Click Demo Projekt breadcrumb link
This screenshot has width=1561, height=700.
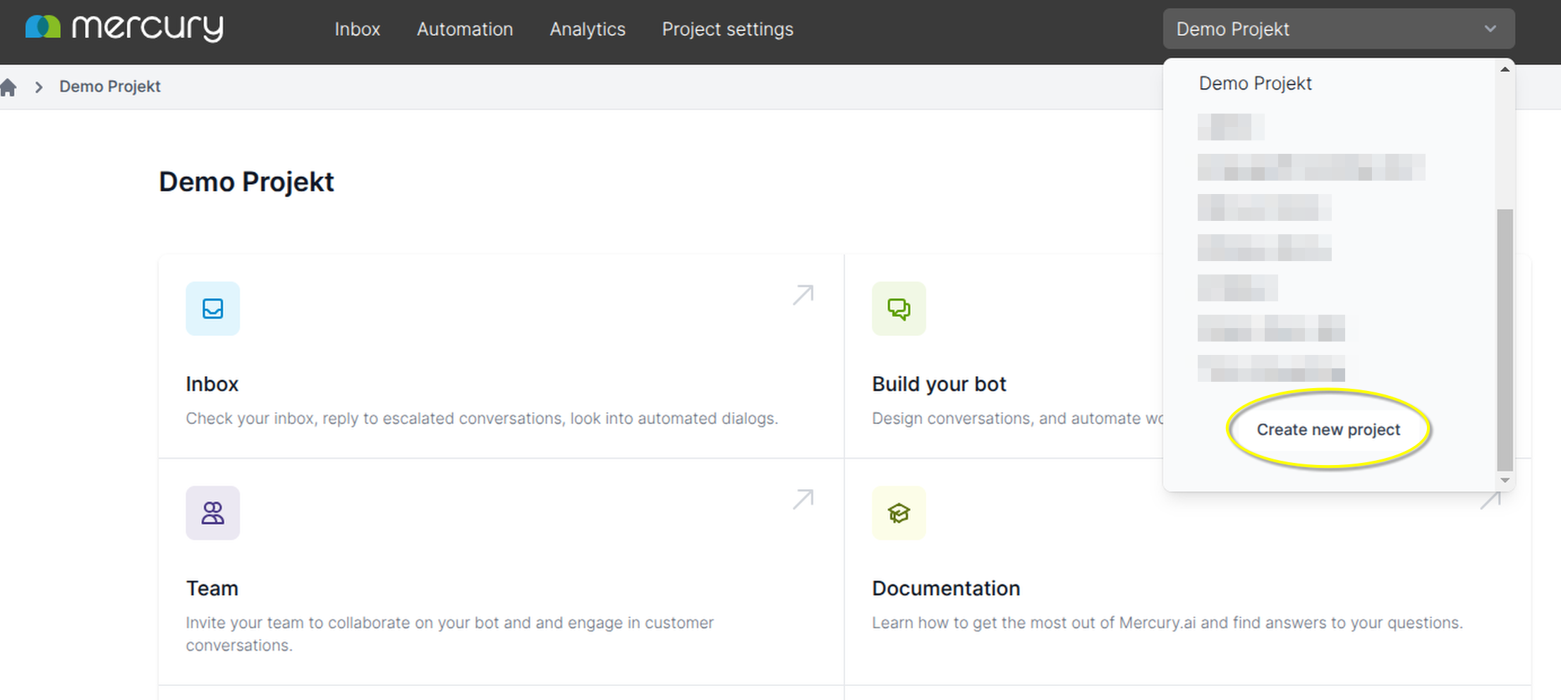110,87
